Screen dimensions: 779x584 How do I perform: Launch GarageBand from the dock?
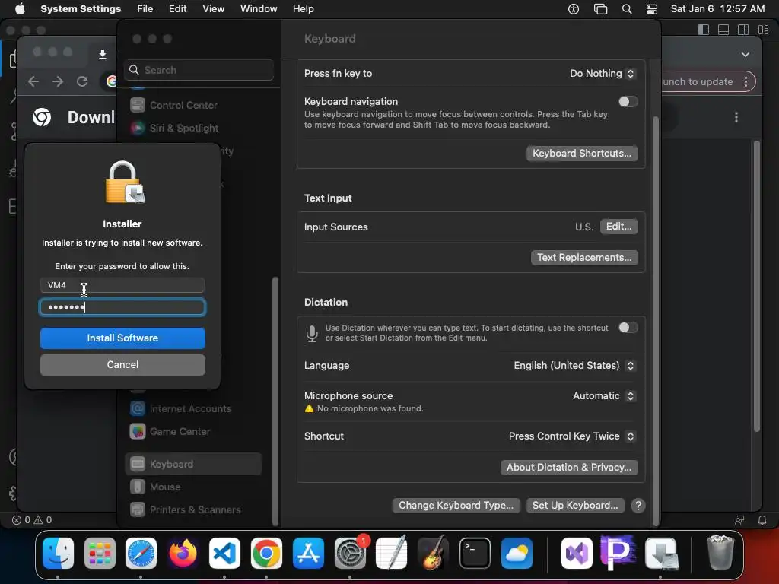433,554
